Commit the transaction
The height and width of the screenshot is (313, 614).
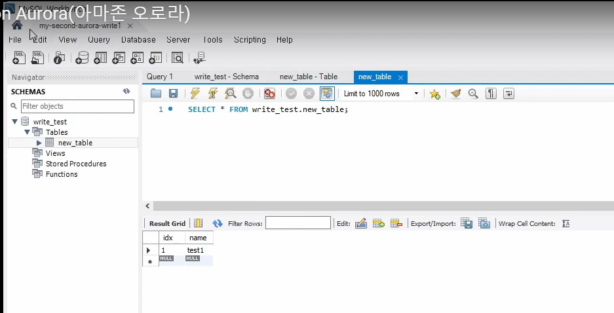[x=291, y=94]
